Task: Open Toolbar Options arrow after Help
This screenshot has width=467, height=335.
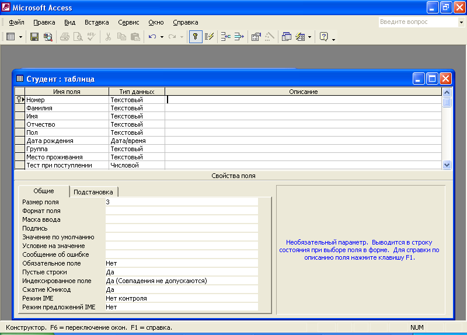Action: [x=333, y=39]
